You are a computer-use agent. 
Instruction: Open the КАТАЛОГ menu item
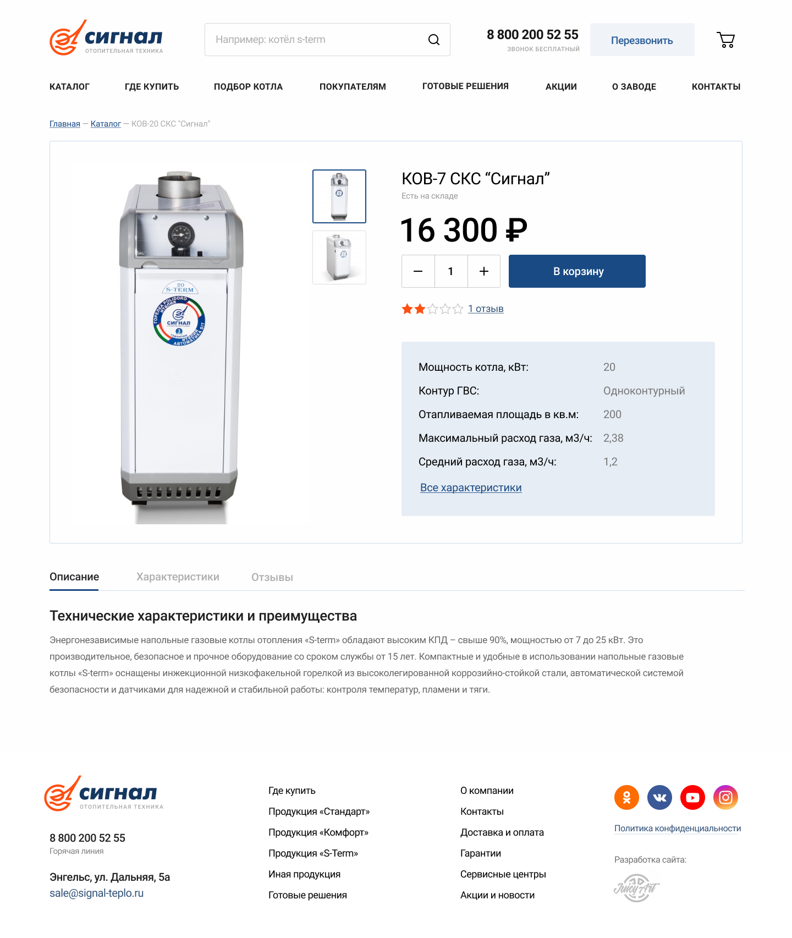[69, 86]
